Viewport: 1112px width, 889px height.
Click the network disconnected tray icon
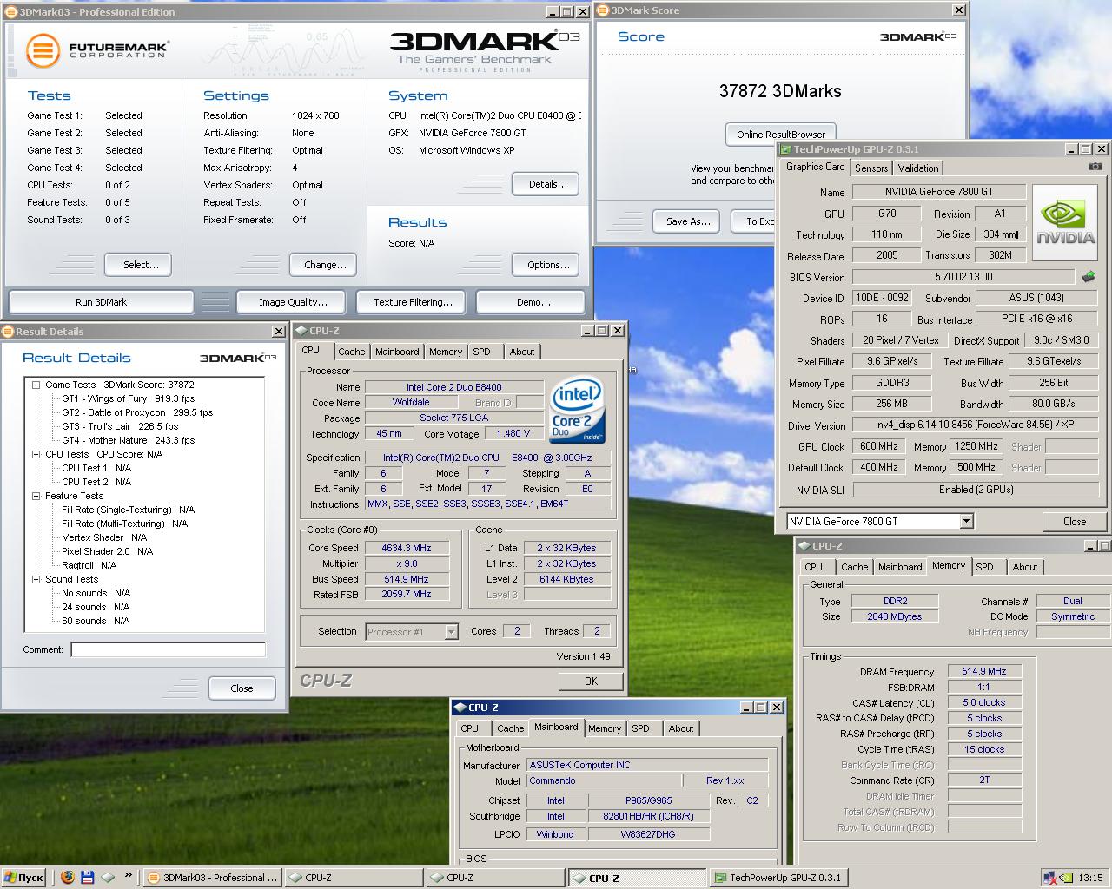tap(1050, 878)
